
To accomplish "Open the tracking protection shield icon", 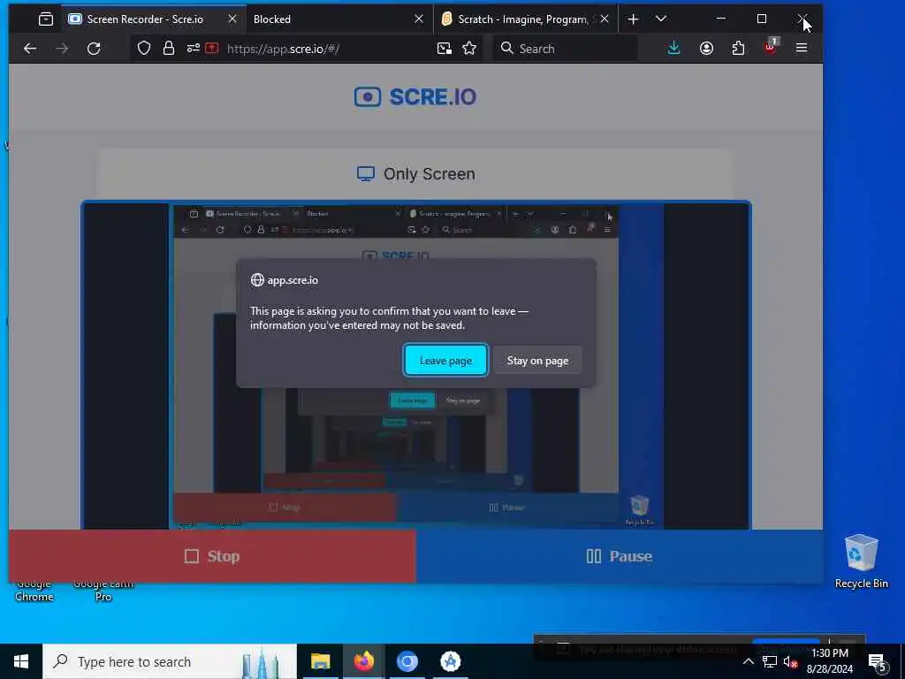I will coord(144,49).
